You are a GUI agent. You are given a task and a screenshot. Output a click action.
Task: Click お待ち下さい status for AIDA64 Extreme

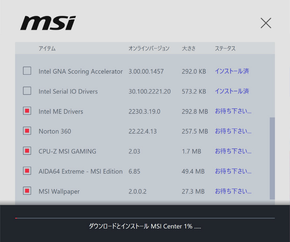point(233,171)
